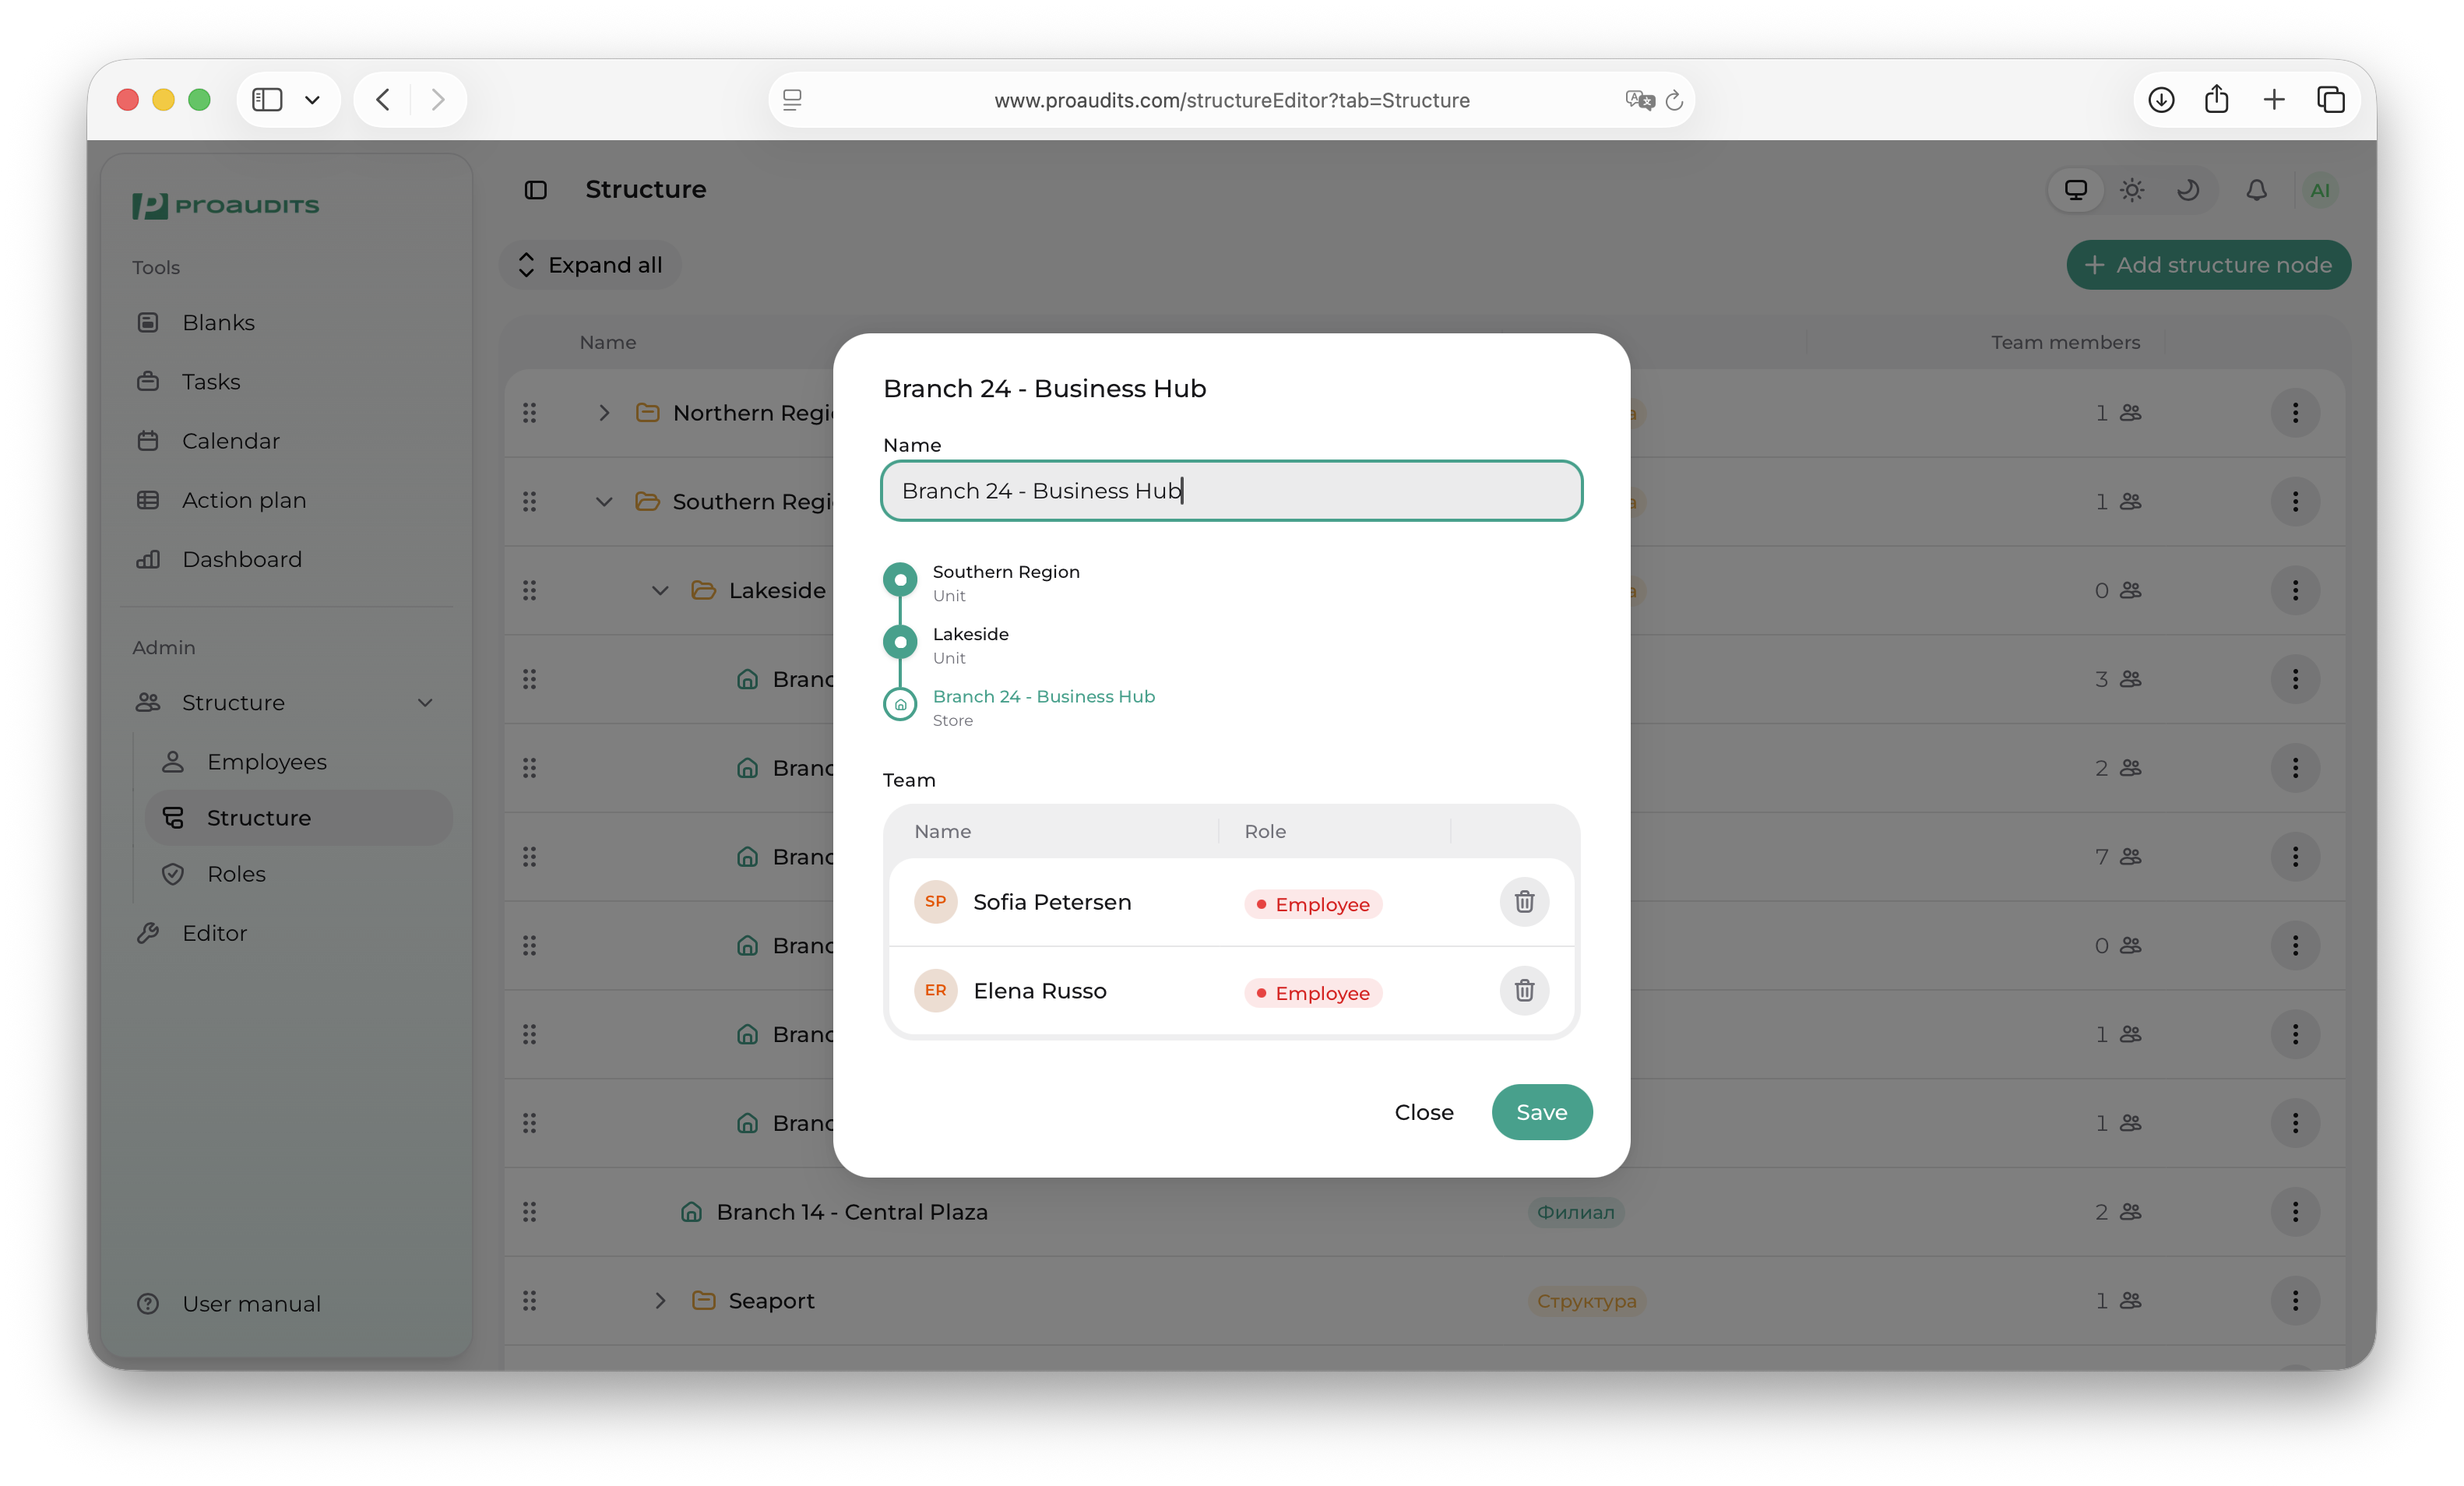Click drag handle of Seaport row
Screen dimensions: 2464x1486
point(529,1300)
